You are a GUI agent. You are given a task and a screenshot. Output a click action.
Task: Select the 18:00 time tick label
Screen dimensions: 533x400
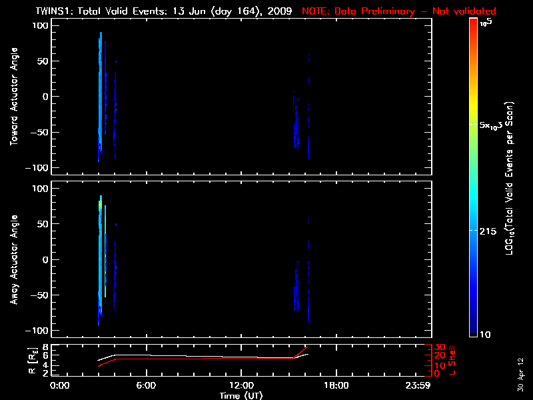[336, 385]
